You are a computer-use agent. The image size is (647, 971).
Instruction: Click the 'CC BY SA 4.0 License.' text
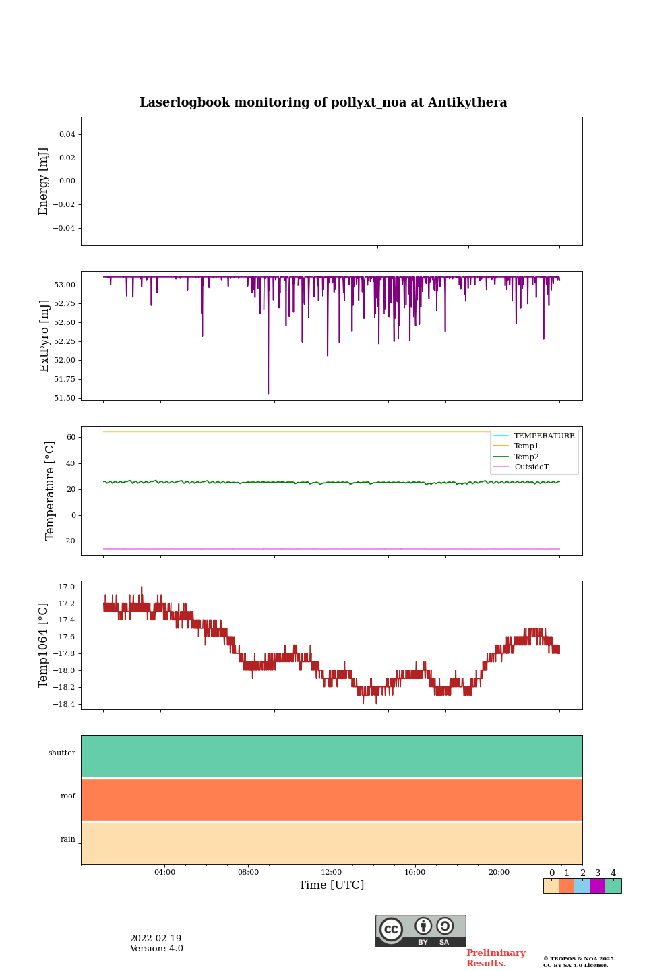point(576,965)
